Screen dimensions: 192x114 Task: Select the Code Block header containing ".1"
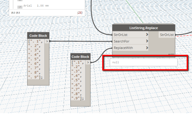(80, 57)
